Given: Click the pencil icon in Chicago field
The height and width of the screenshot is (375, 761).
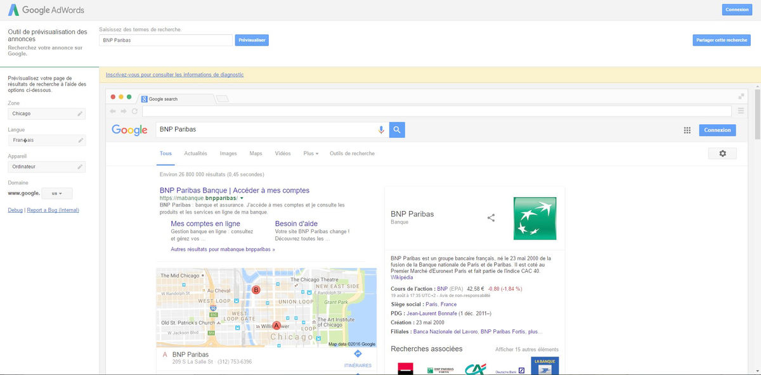Looking at the screenshot, I should click(x=80, y=113).
